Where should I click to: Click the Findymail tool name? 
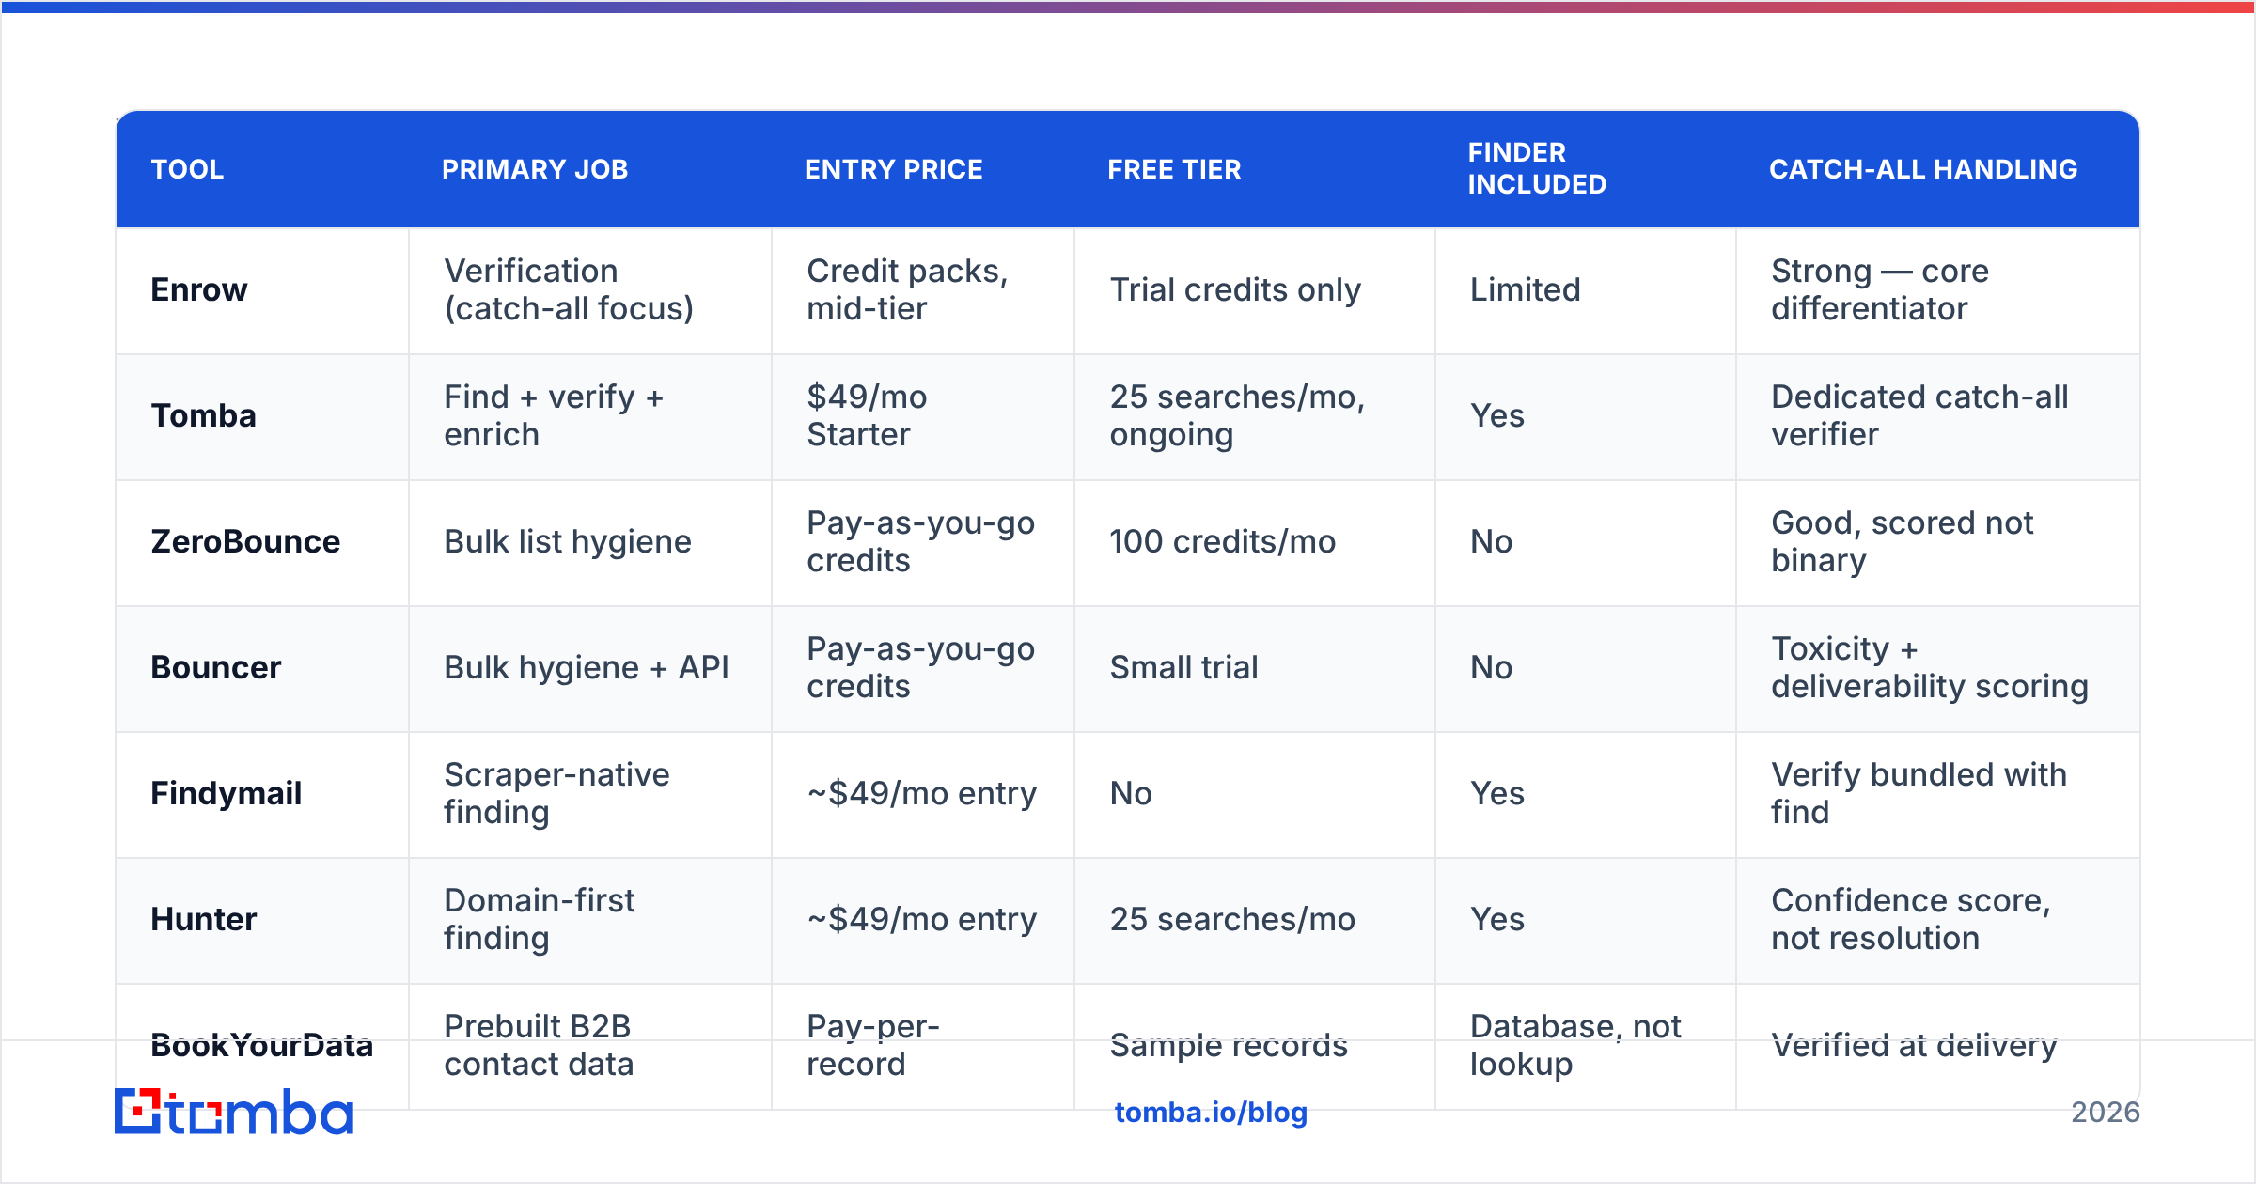pos(227,793)
